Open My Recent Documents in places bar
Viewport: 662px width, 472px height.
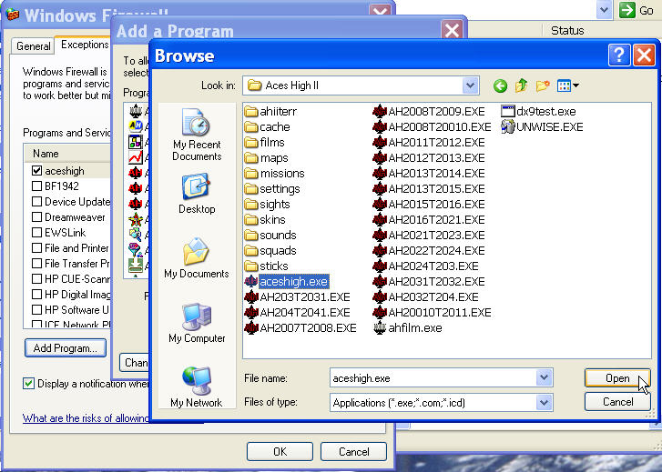coord(197,135)
